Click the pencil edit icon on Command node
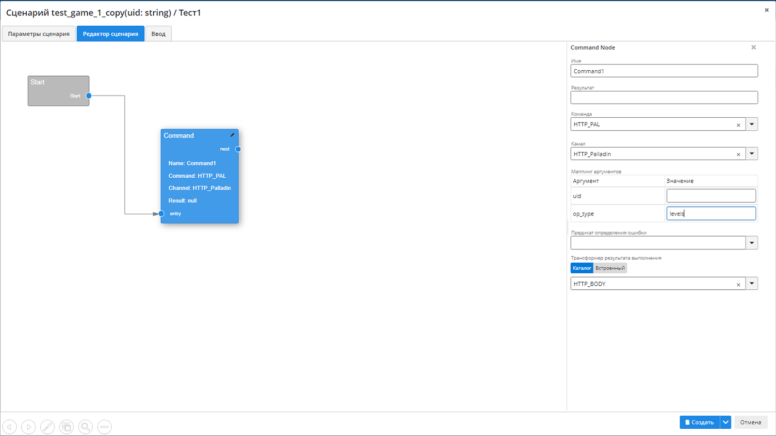The width and height of the screenshot is (776, 436). [232, 135]
